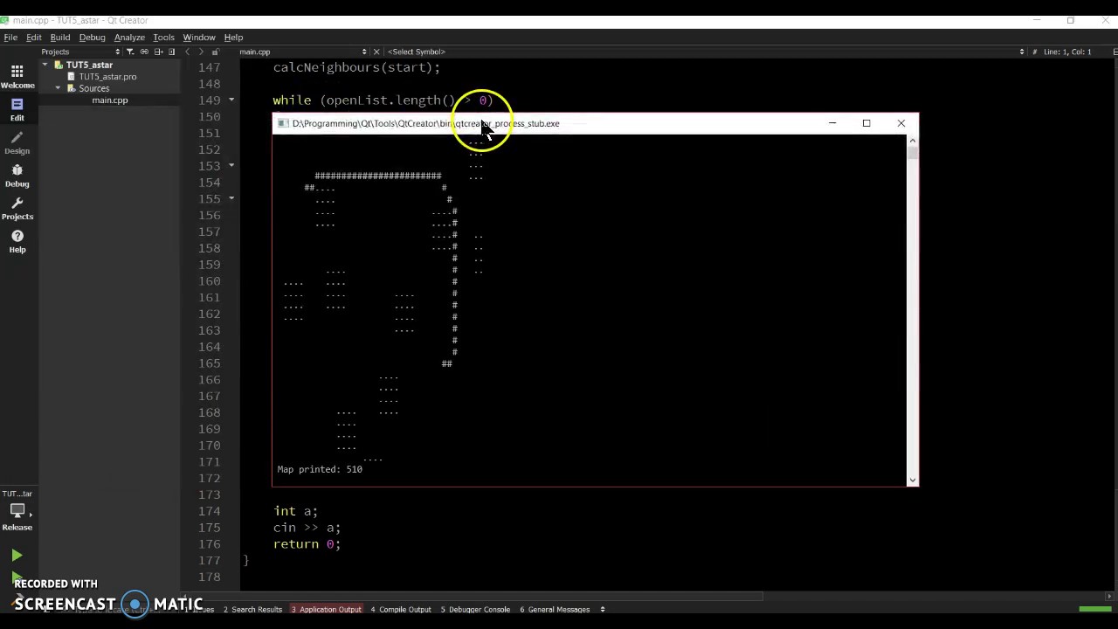Click the Line 1, Col 1 position indicator
This screenshot has height=629, width=1118.
(x=1067, y=52)
